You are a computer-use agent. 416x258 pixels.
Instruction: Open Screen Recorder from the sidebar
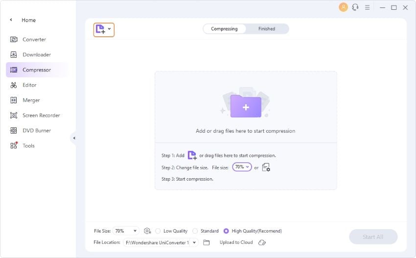[37, 115]
